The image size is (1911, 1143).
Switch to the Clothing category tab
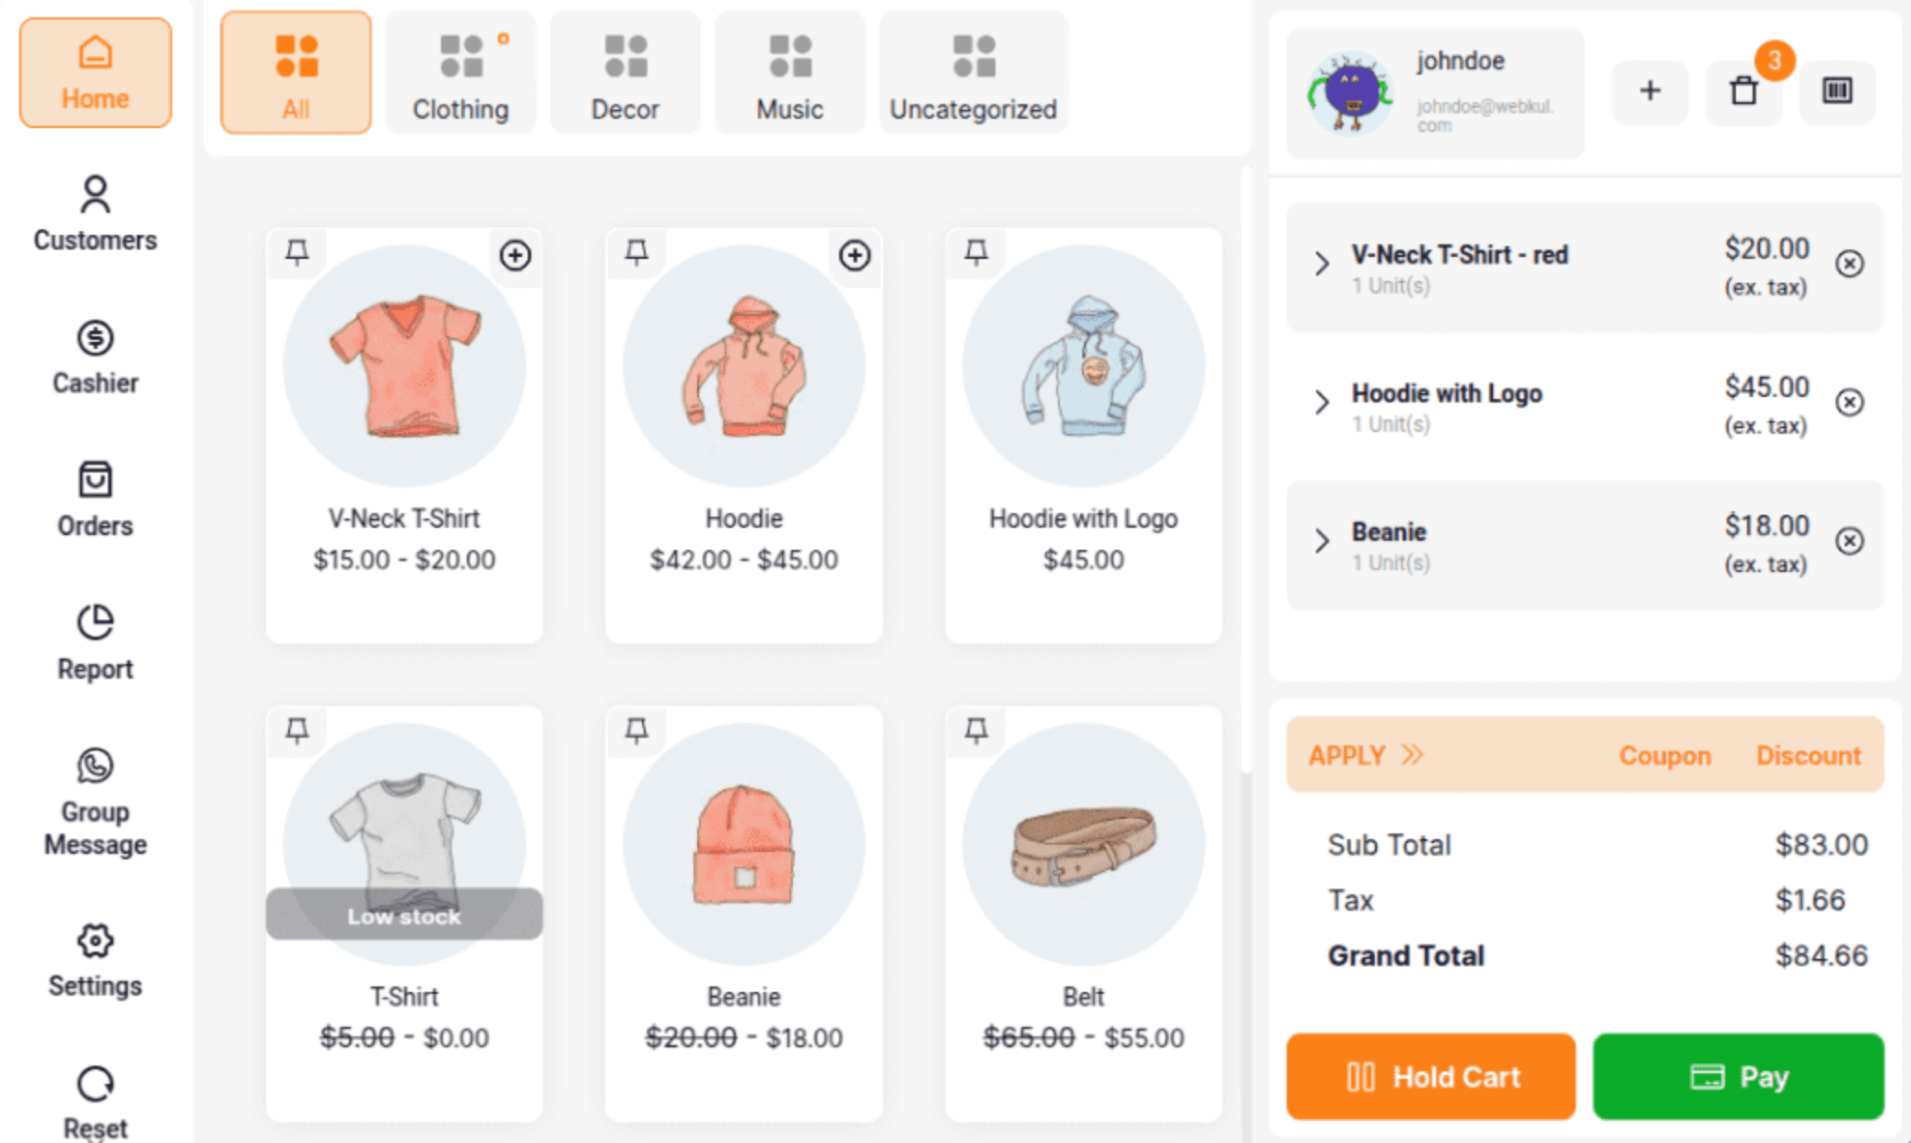(460, 73)
